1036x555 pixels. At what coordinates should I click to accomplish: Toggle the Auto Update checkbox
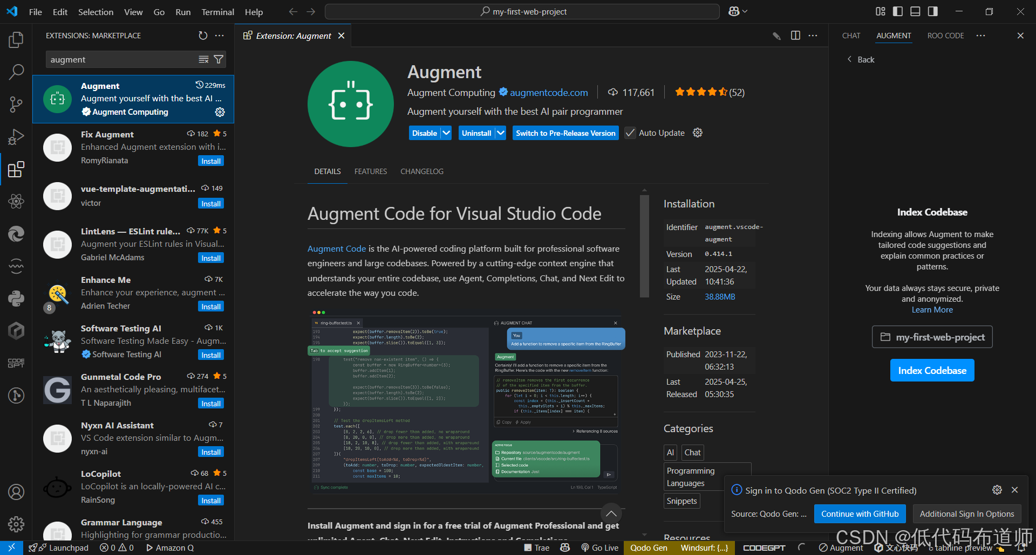(x=630, y=133)
